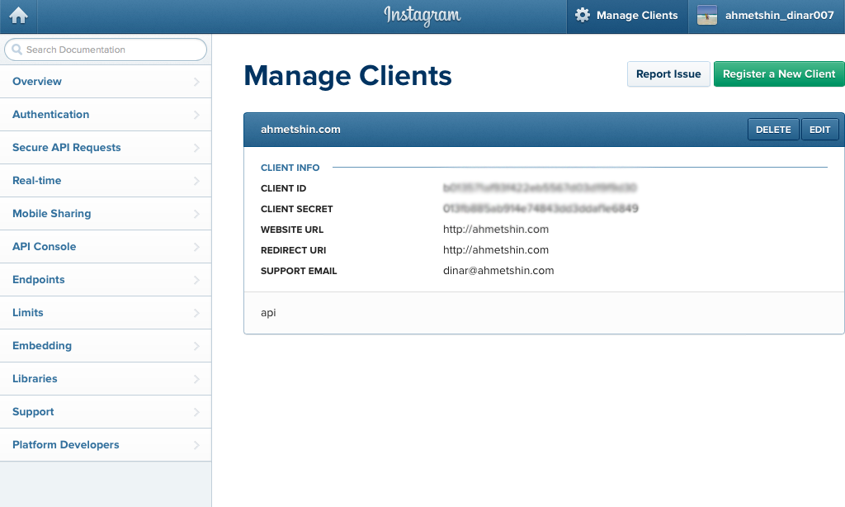Click the Redirect URI http://ahmetshin.com
This screenshot has width=845, height=507.
(496, 249)
